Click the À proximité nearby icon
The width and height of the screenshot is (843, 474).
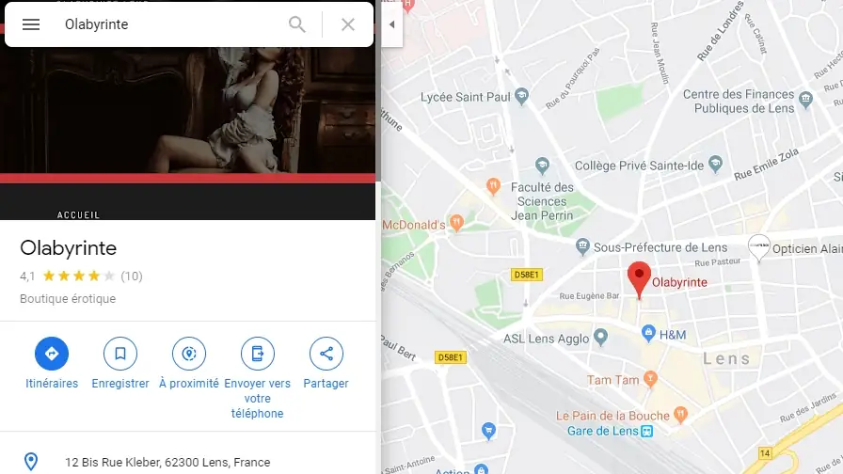coord(189,354)
